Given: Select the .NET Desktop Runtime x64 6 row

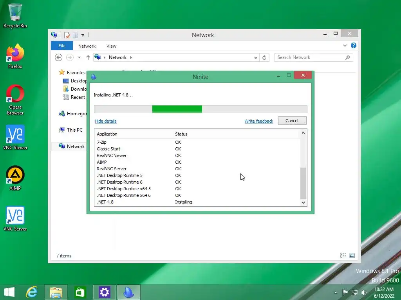Looking at the screenshot, I should point(197,195).
